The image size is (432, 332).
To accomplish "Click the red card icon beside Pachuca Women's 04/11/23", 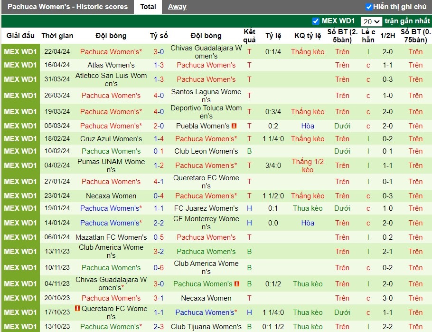I will point(237,283).
